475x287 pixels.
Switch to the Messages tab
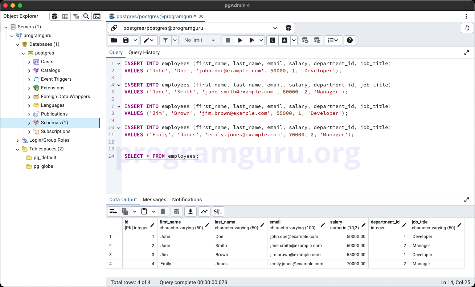tap(154, 199)
